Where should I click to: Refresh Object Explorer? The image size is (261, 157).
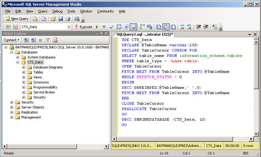click(x=55, y=40)
